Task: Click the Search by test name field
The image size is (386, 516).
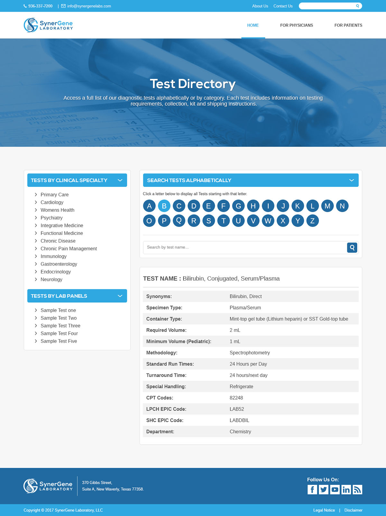Action: coord(244,247)
